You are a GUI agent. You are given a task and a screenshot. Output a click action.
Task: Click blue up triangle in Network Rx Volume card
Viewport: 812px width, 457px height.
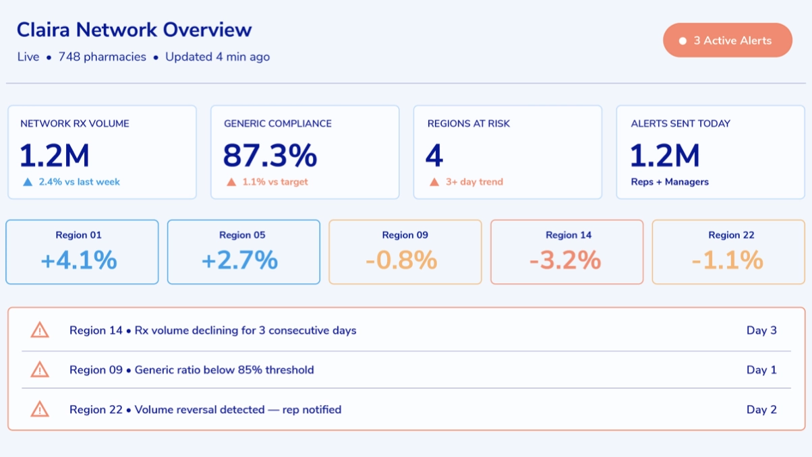coord(28,182)
